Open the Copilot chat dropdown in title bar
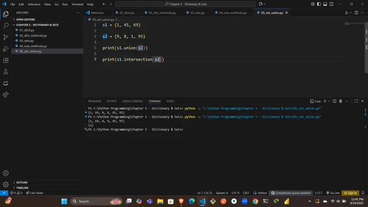 click(x=265, y=4)
